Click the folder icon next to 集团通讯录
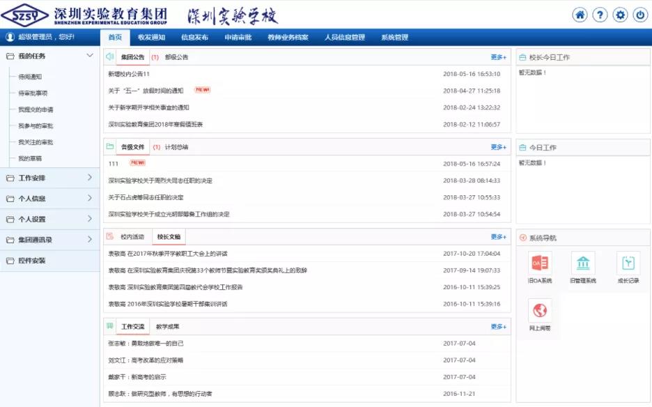Viewport: 652px width, 407px height. (x=10, y=240)
